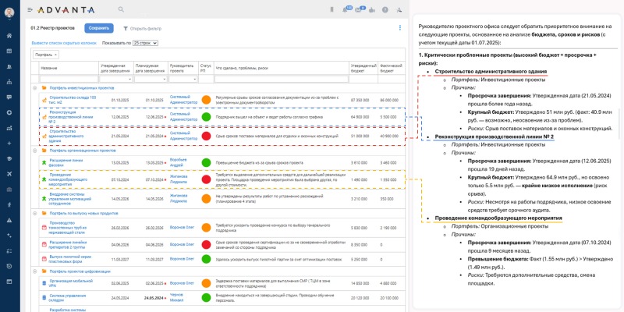Click the hamburger menu icon beside ADVANTA logo
Image resolution: width=624 pixels, height=312 pixels.
pyautogui.click(x=30, y=9)
